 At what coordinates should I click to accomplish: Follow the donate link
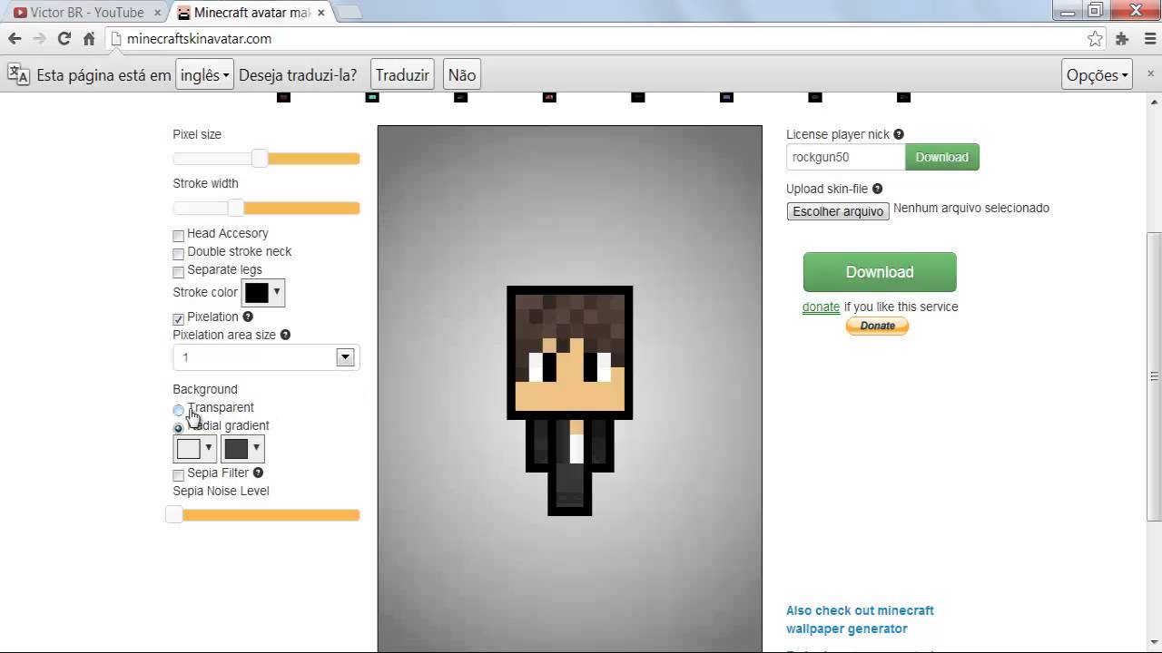pyautogui.click(x=821, y=307)
